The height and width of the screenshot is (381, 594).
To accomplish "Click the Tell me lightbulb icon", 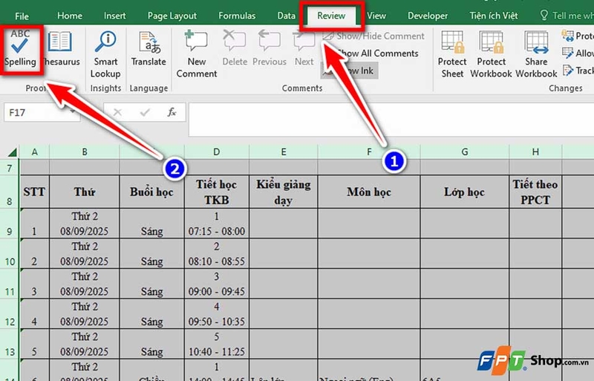I will [544, 16].
